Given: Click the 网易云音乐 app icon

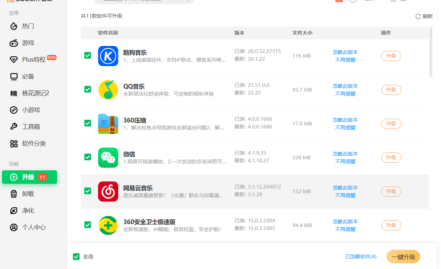Looking at the screenshot, I should point(108,192).
